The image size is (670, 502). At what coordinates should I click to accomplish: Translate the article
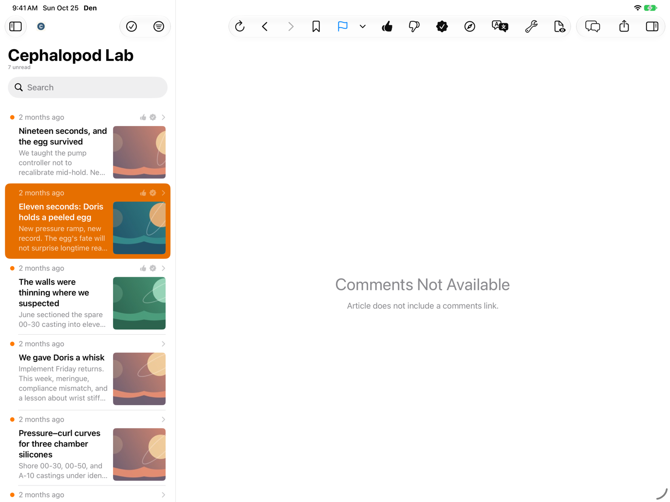click(500, 26)
